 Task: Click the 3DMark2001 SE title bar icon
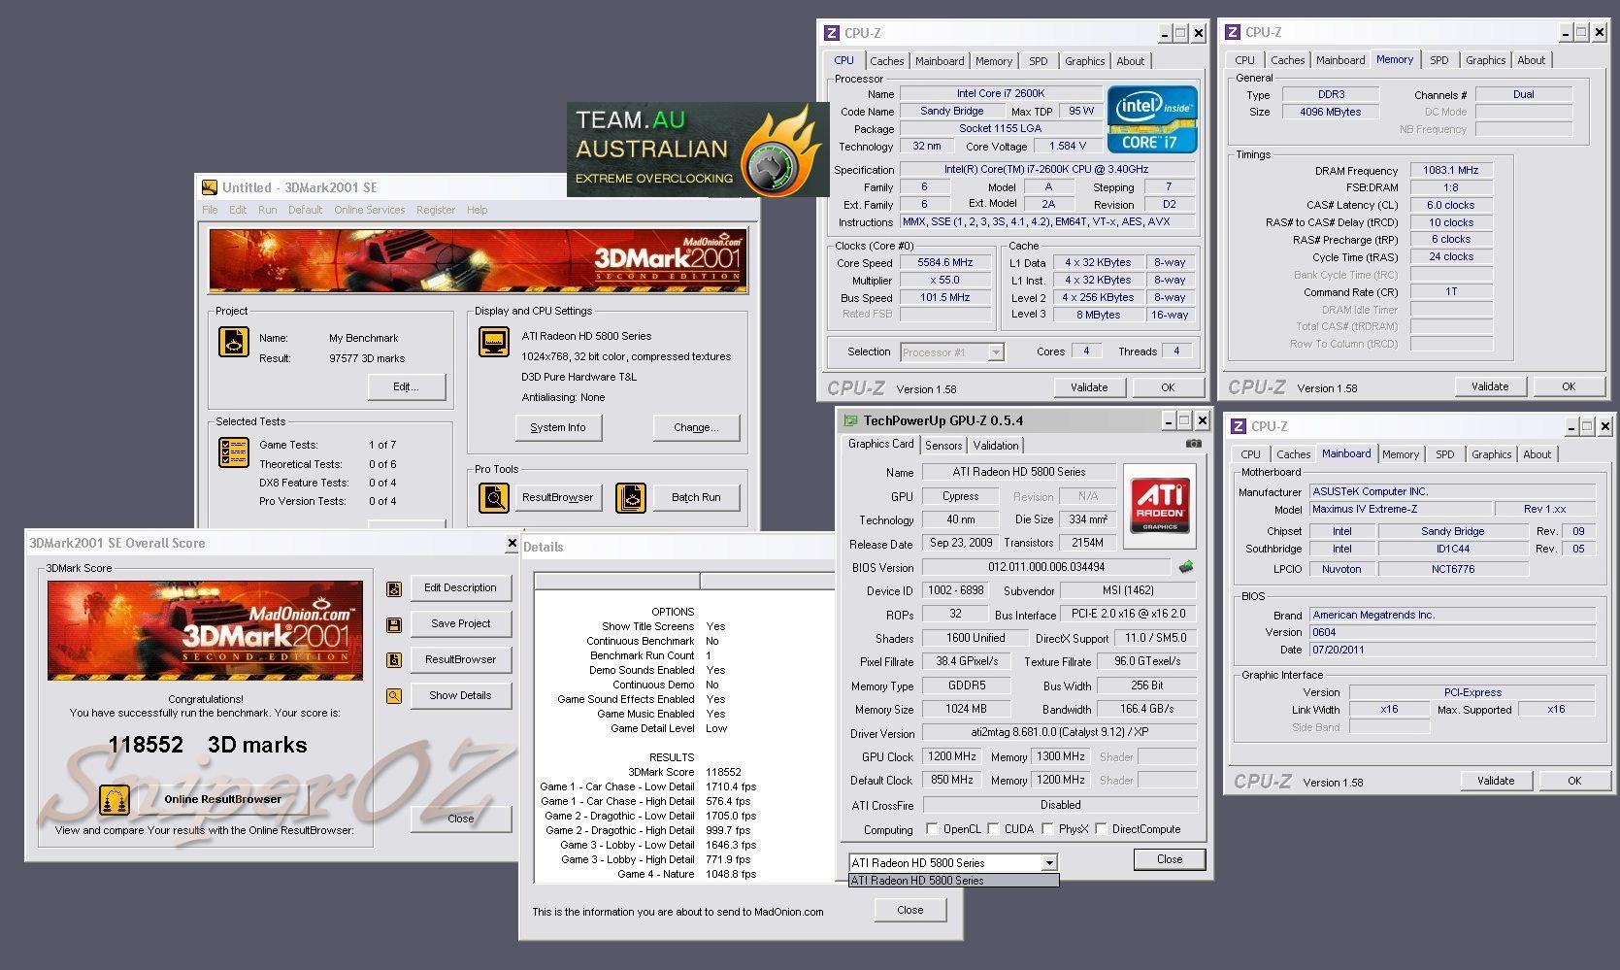click(209, 187)
